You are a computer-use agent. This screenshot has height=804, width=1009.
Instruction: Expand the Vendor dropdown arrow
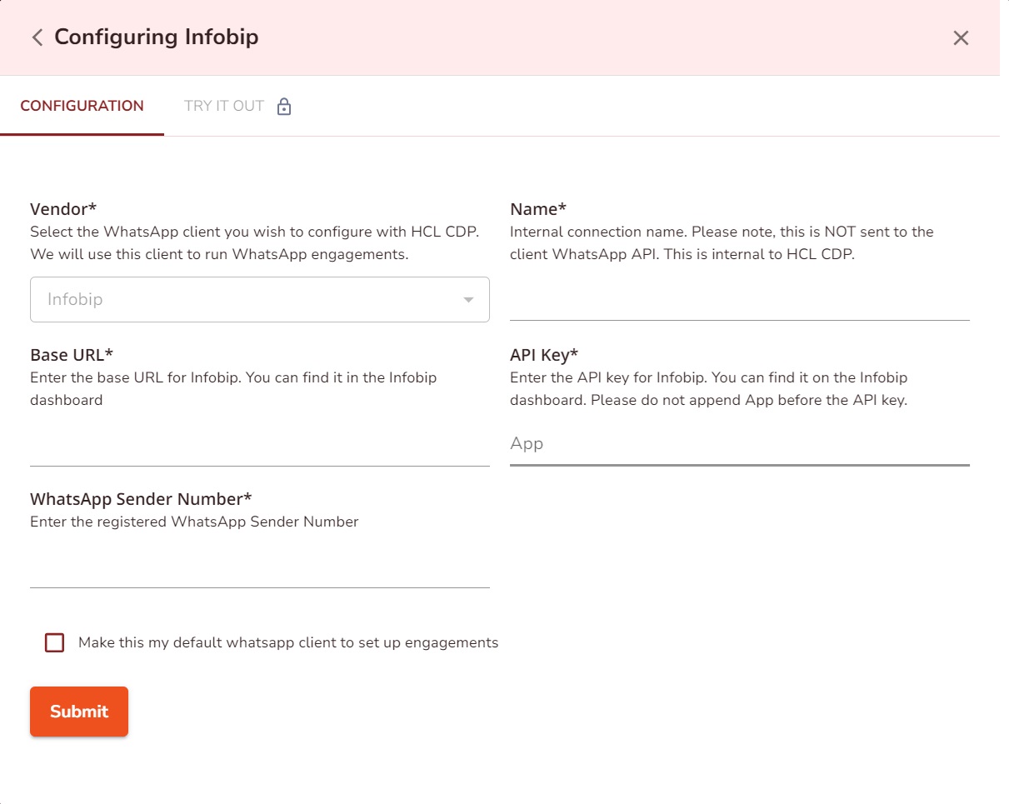pos(468,300)
